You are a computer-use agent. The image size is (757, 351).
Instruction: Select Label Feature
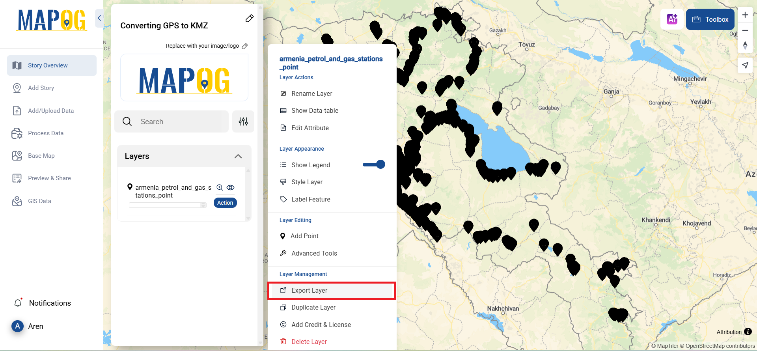[x=311, y=199]
